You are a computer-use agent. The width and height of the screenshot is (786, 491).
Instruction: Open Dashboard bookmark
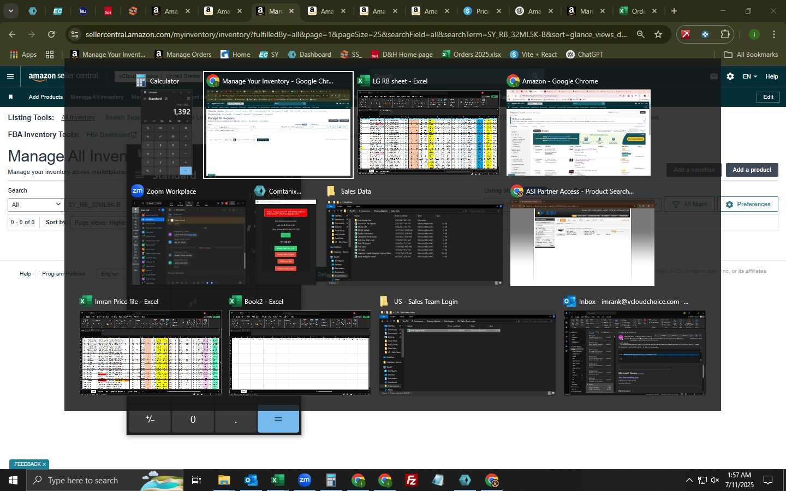pyautogui.click(x=309, y=55)
